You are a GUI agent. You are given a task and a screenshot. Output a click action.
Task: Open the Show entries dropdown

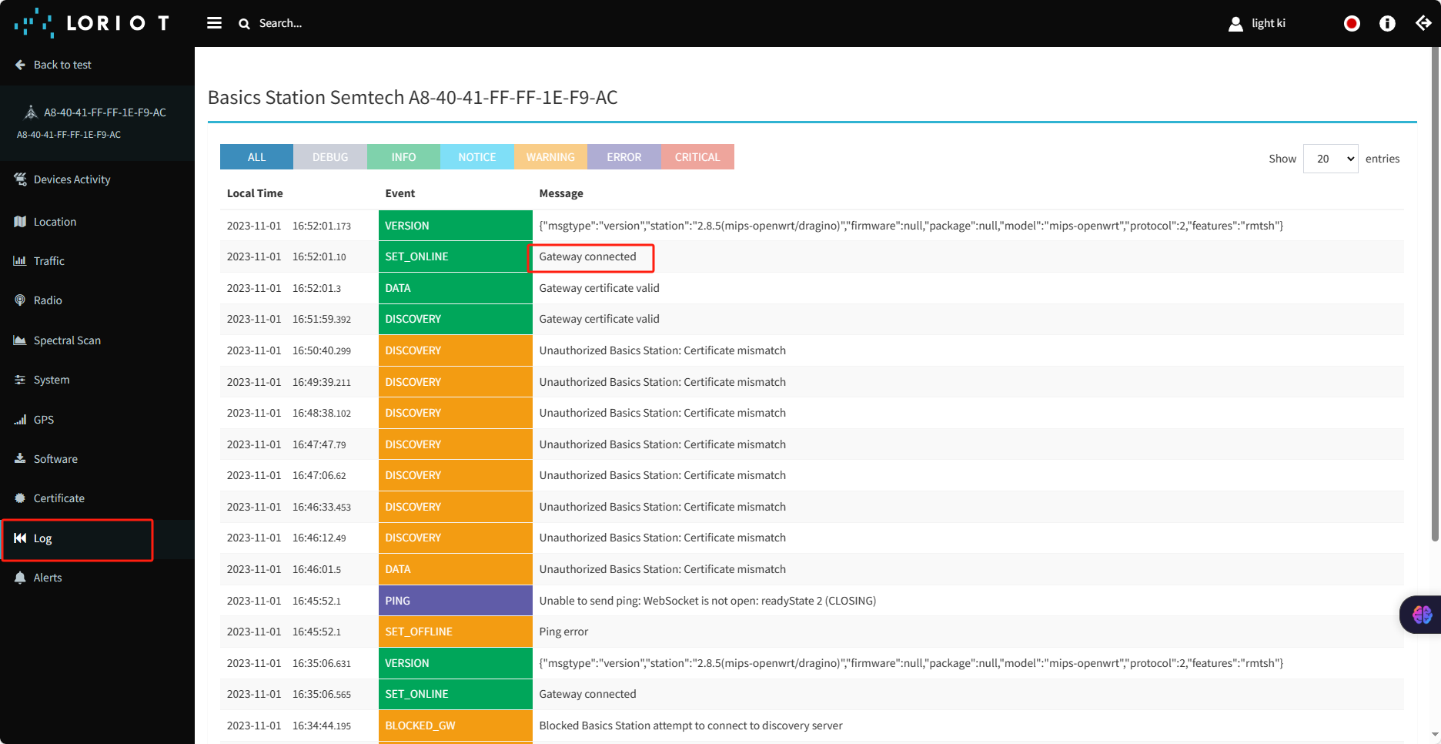coord(1330,159)
